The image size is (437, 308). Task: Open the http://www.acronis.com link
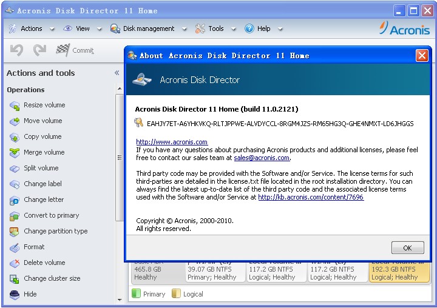coord(172,142)
